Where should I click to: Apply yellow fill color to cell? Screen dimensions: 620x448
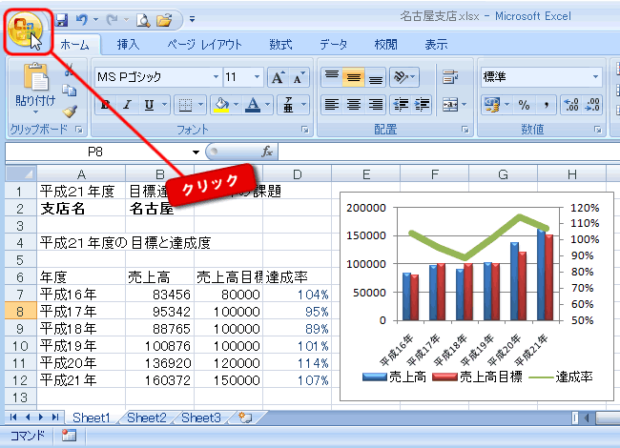[221, 105]
